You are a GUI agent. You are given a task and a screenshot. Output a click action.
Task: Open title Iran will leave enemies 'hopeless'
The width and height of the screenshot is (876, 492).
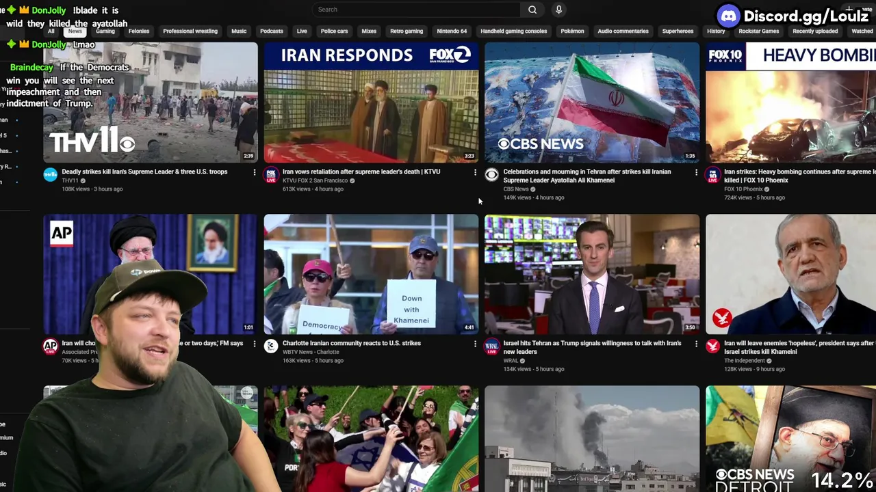click(x=799, y=348)
